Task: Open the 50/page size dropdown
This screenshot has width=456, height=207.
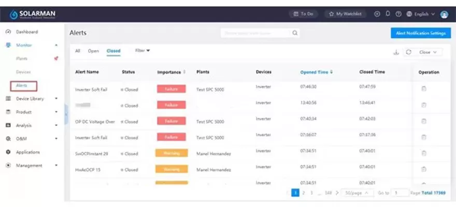Action: (x=359, y=193)
